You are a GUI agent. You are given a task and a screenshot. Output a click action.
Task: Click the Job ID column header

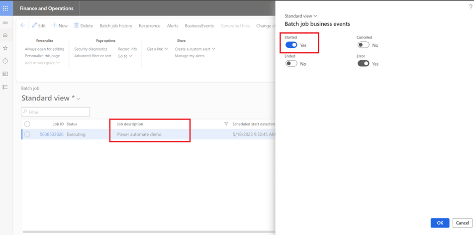tap(58, 124)
